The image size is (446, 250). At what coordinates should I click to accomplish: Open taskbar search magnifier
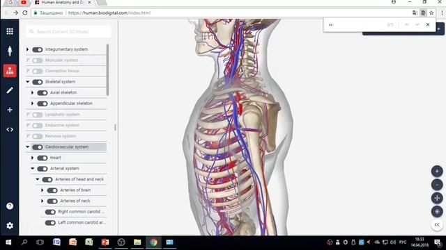[24, 242]
